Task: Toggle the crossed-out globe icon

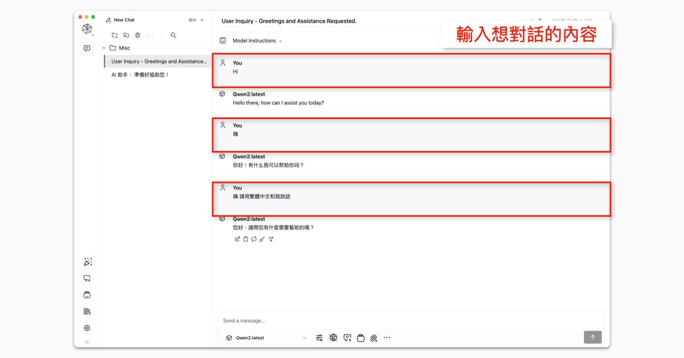Action: coord(333,338)
